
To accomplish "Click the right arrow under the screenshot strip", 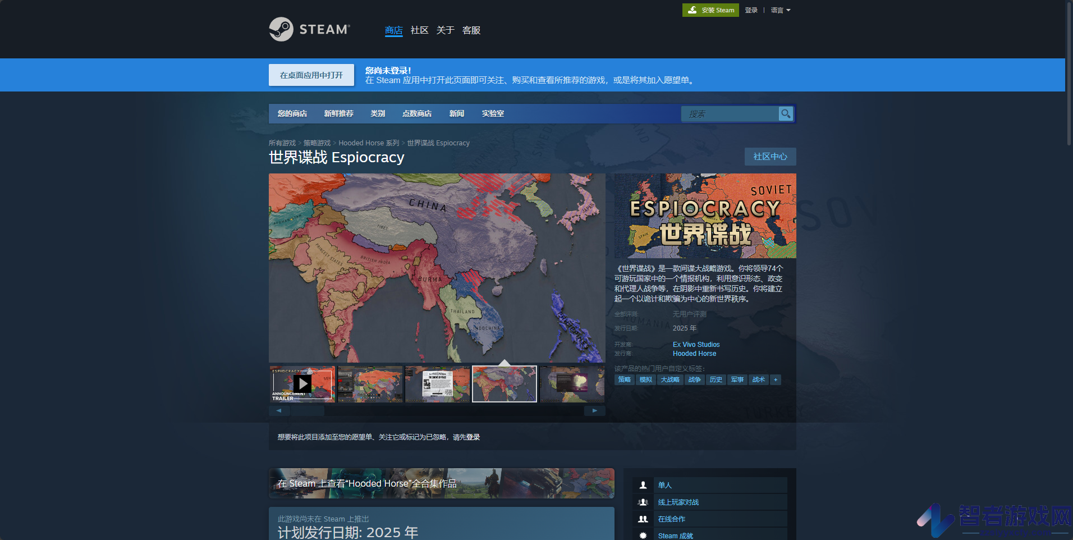I will (595, 411).
